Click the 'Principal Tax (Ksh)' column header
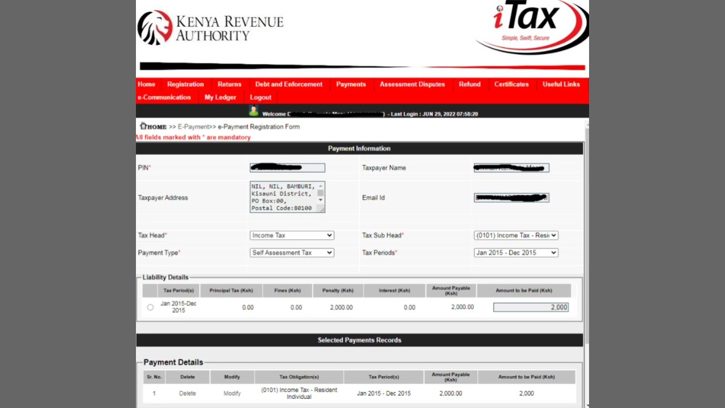The width and height of the screenshot is (725, 408). pyautogui.click(x=231, y=291)
